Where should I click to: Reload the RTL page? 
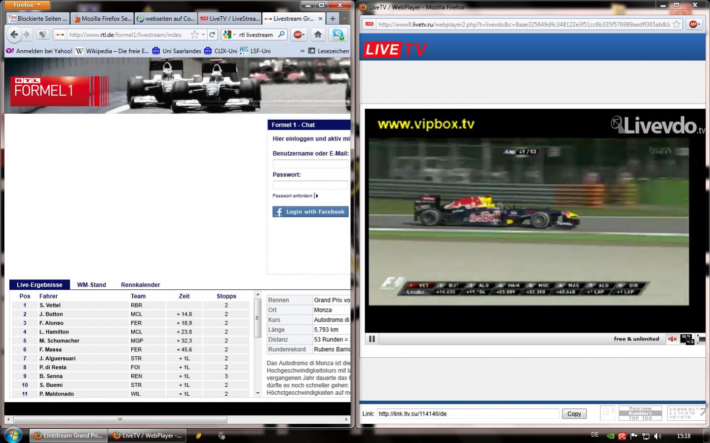point(212,34)
